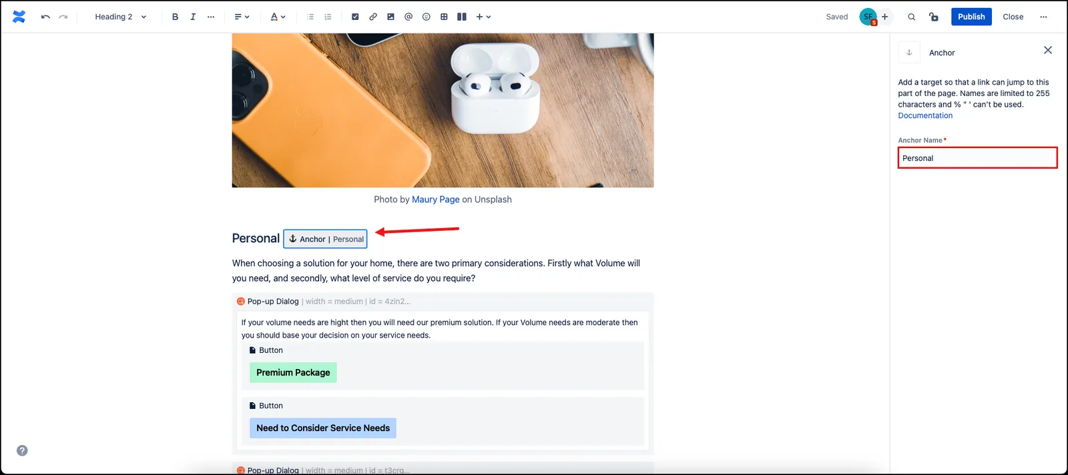The height and width of the screenshot is (475, 1068).
Task: Close the Anchor side panel
Action: tap(1048, 50)
